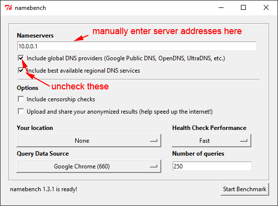This screenshot has height=206, width=278.
Task: Minimize the namebench window
Action: click(221, 7)
